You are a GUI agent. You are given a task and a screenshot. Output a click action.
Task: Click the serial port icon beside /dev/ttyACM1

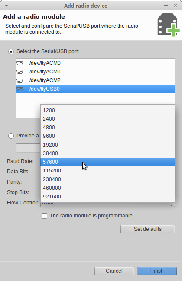(x=20, y=72)
